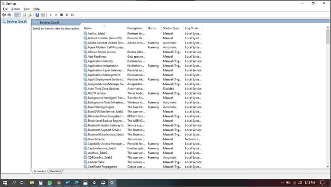Open the View menu
This screenshot has width=331, height=187.
tap(26, 9)
